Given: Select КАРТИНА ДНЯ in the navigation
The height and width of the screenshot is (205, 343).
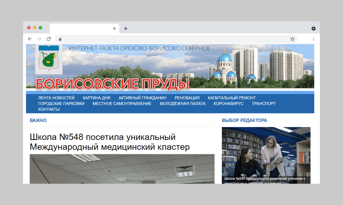Looking at the screenshot, I should (x=97, y=98).
